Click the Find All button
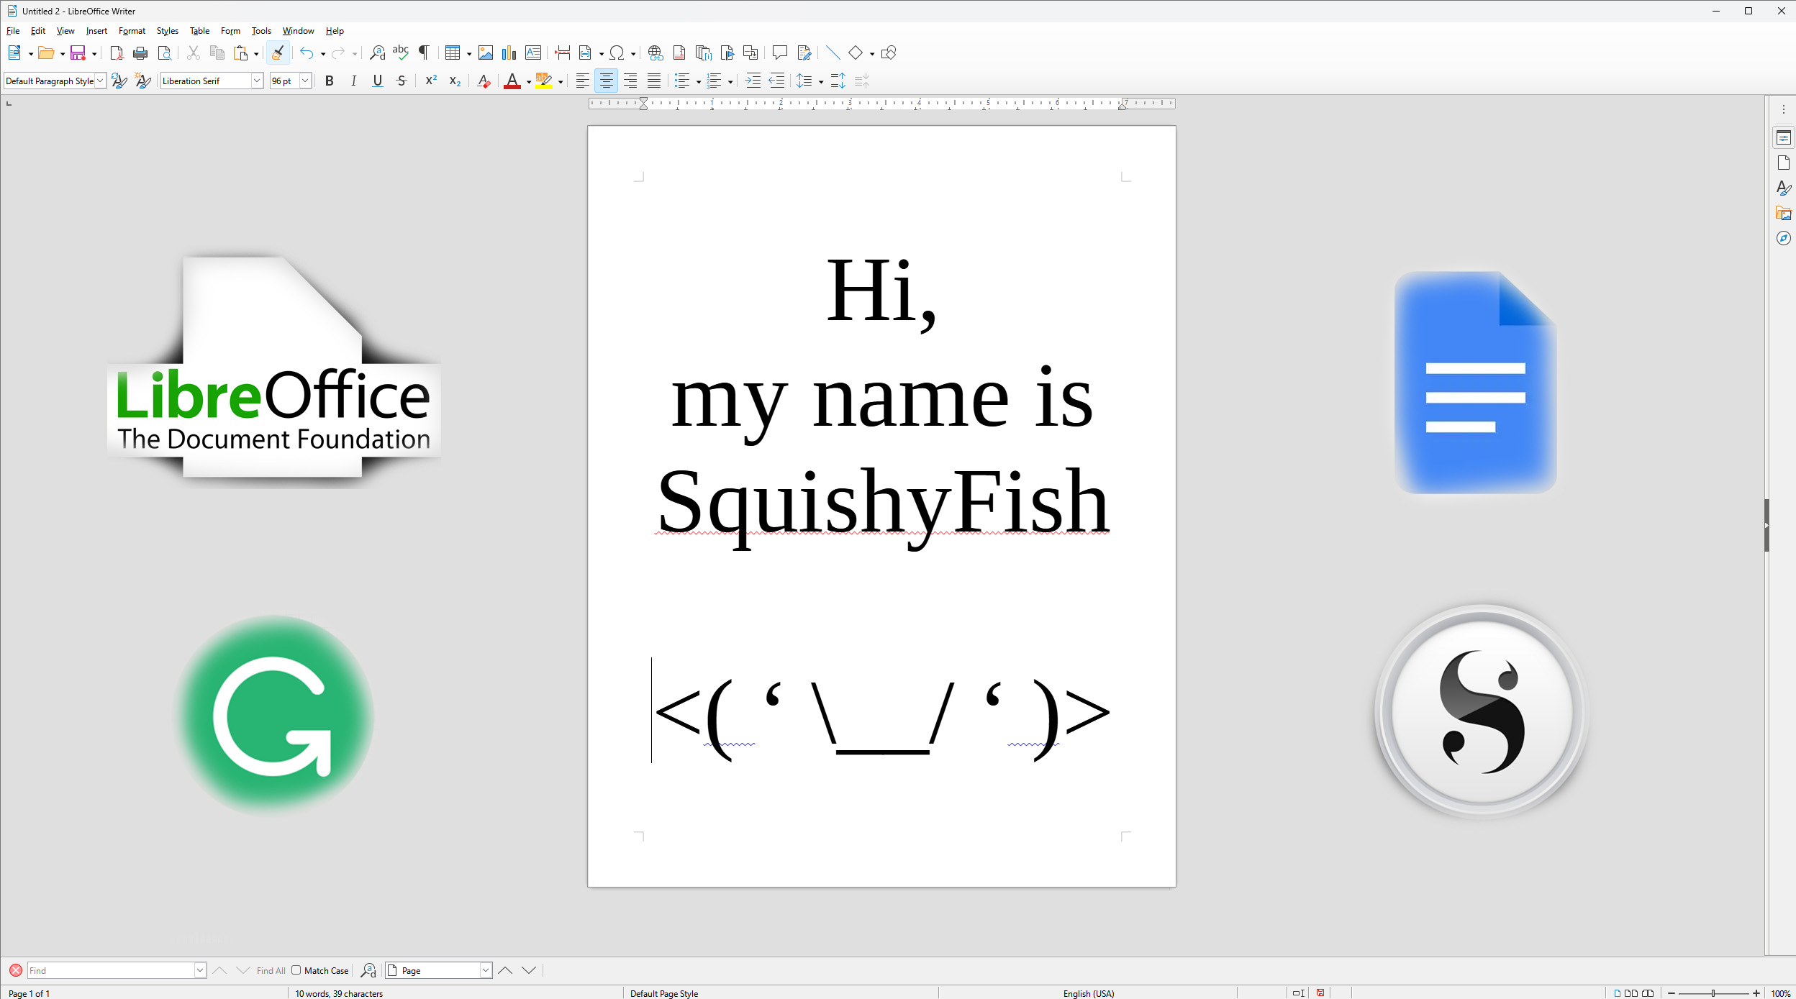Image resolution: width=1796 pixels, height=999 pixels. tap(271, 970)
